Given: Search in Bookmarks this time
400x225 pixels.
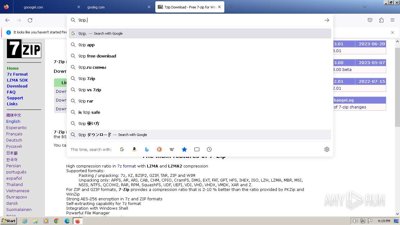Looking at the screenshot, I should coord(184,149).
